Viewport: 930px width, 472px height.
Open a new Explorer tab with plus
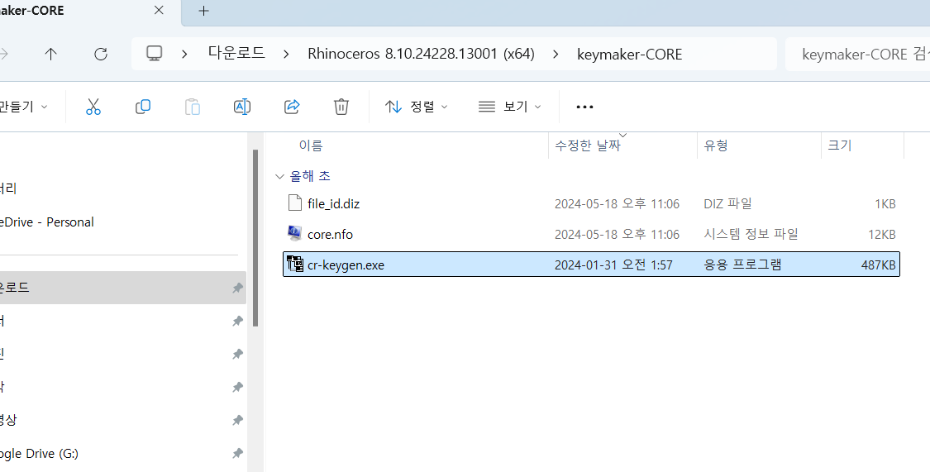tap(203, 11)
